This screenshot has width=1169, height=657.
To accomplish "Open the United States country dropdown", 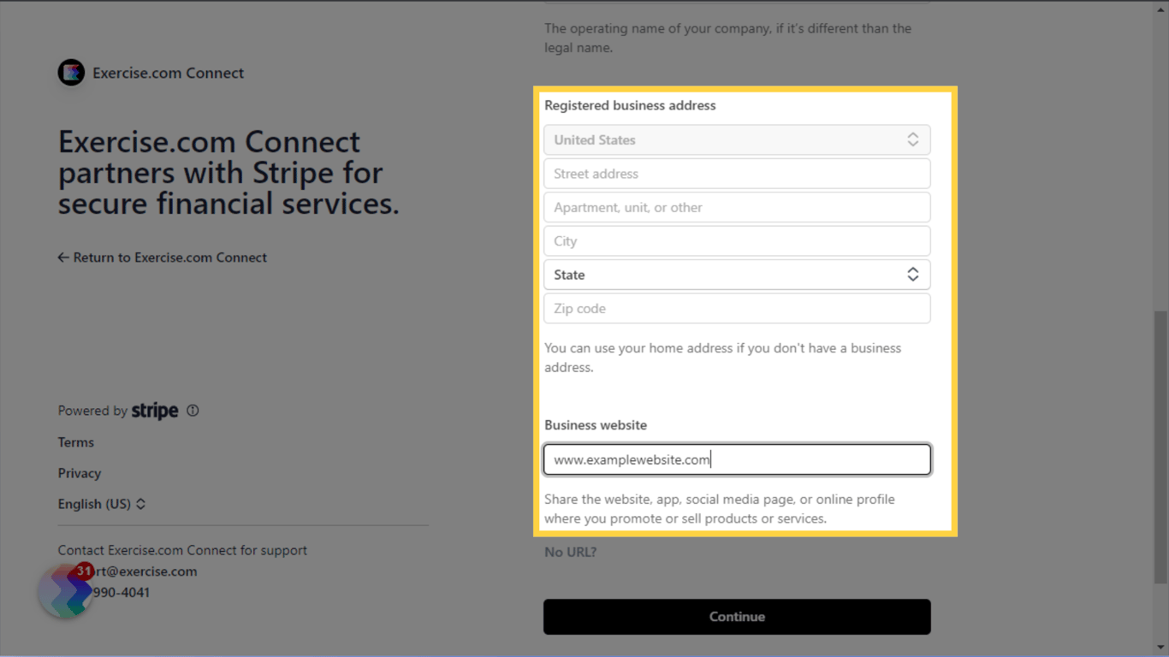I will (x=737, y=139).
